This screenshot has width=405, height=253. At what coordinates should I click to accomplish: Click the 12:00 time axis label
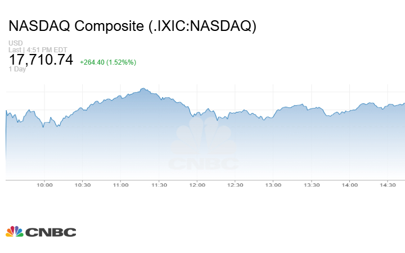click(x=197, y=185)
